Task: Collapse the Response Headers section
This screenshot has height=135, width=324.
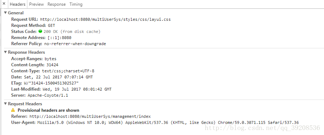Action: [x=5, y=52]
